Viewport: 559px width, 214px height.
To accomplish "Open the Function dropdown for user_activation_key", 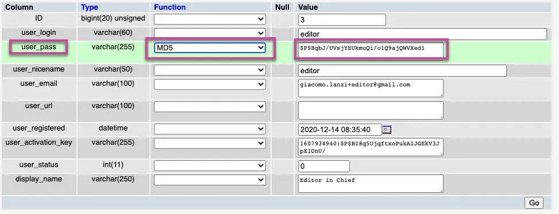I will [x=210, y=144].
